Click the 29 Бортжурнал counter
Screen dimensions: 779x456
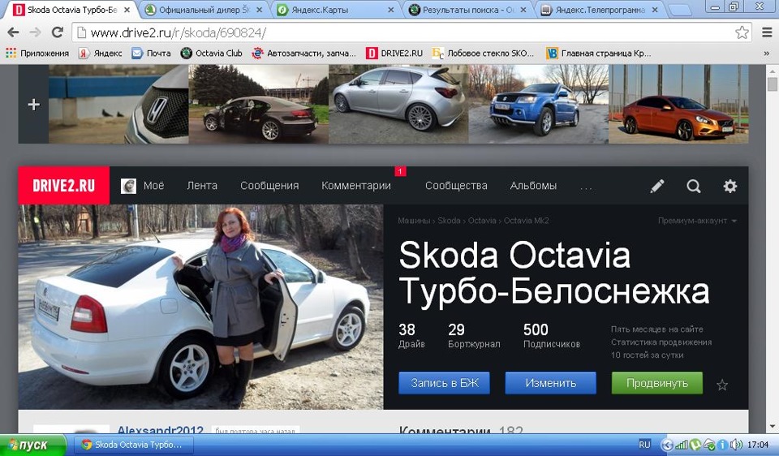pyautogui.click(x=474, y=336)
